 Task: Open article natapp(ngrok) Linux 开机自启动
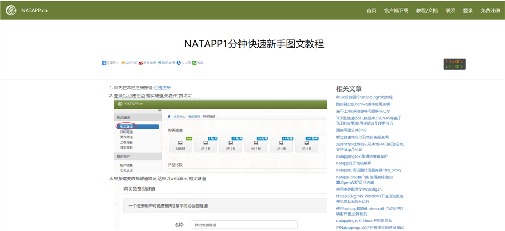(x=364, y=221)
